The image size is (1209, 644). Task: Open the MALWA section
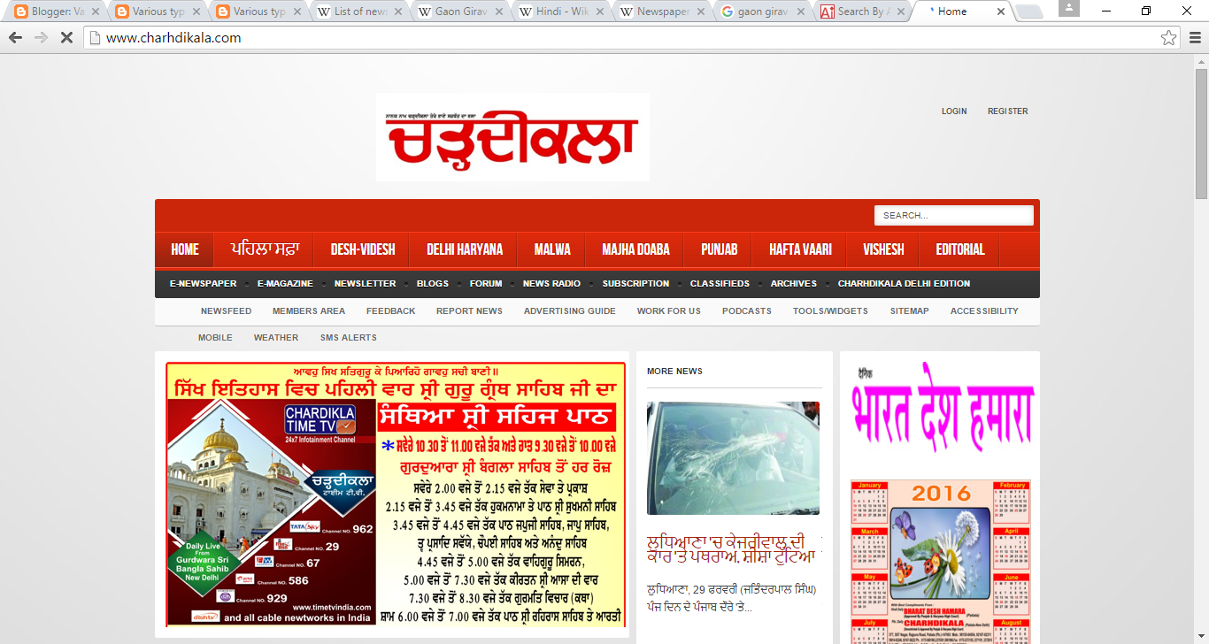pyautogui.click(x=552, y=249)
